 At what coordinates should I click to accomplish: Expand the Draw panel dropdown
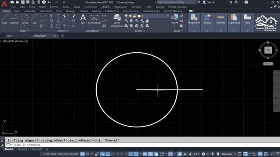[24, 31]
